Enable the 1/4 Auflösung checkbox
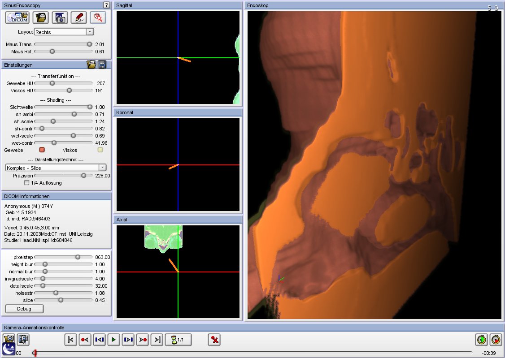 click(27, 183)
